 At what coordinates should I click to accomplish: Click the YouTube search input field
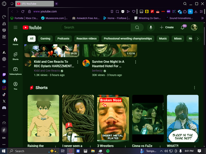tap(96, 28)
